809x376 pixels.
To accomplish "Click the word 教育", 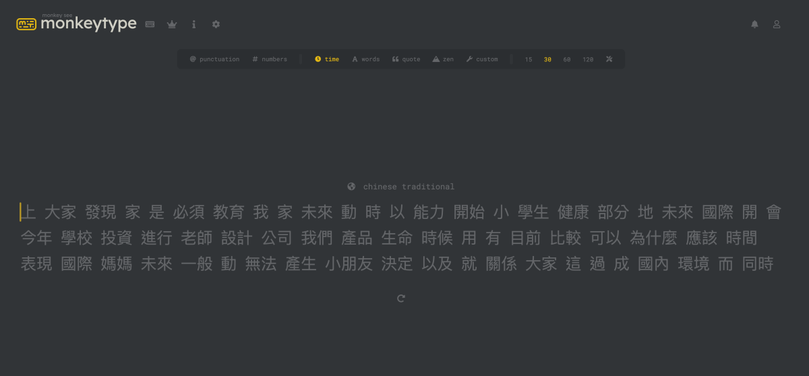I will [x=229, y=212].
